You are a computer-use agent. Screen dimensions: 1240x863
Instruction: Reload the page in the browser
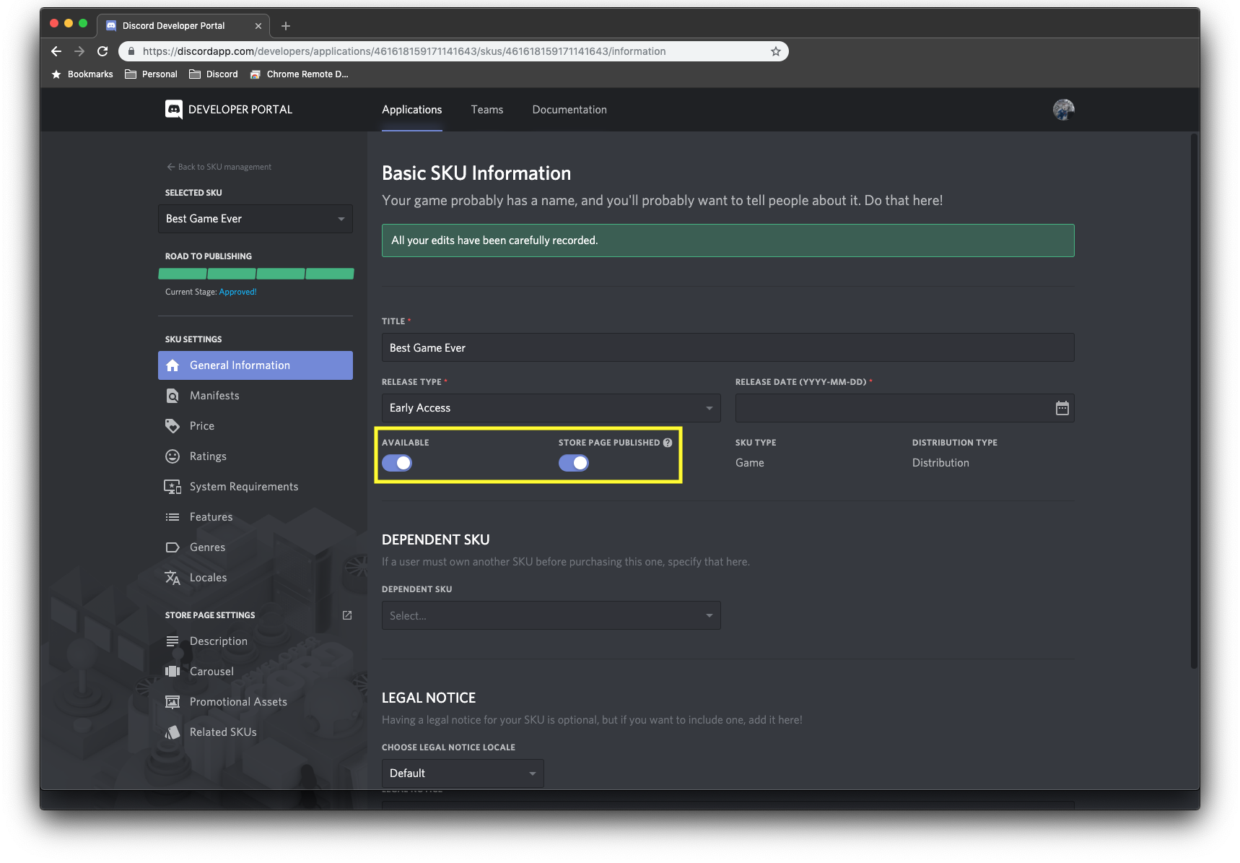point(102,51)
